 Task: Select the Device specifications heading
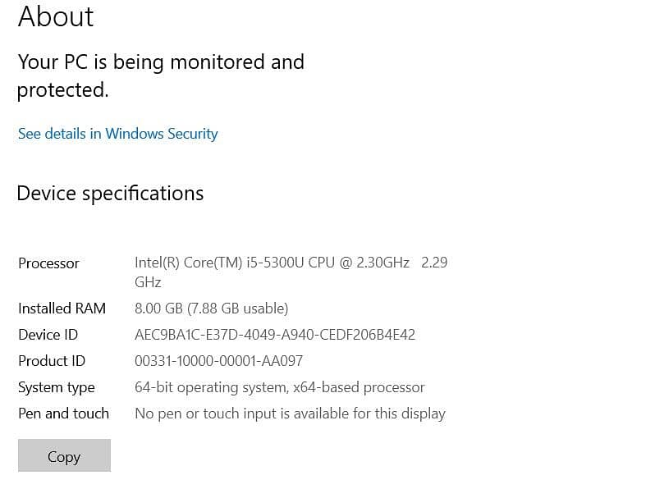click(110, 194)
